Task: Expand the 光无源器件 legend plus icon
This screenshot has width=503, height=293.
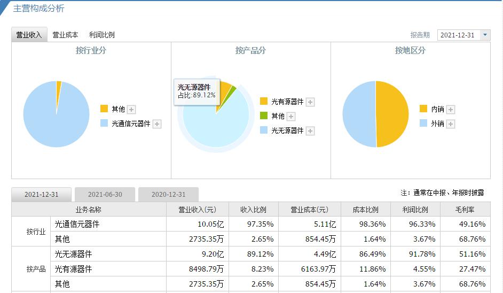Action: point(310,131)
